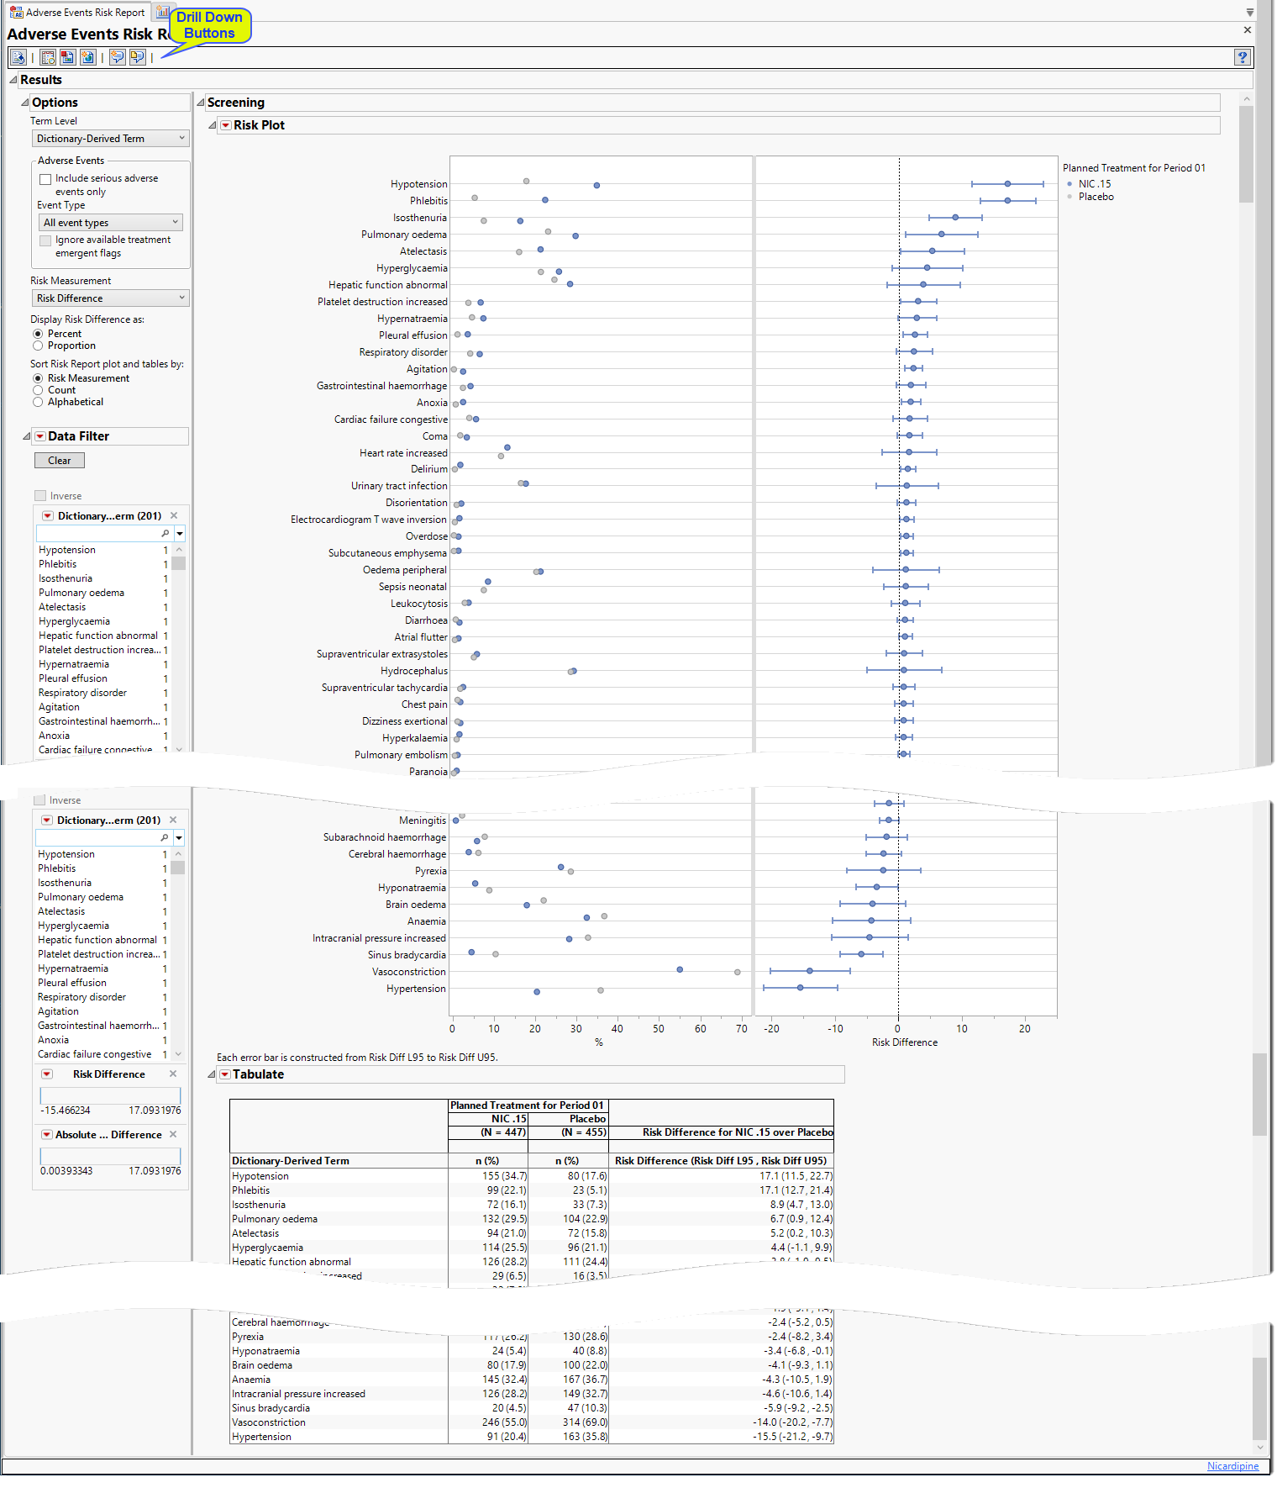Open help with the question mark icon
This screenshot has width=1277, height=1488.
point(1243,57)
